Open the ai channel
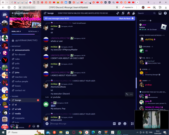 pyautogui.click(x=25, y=105)
